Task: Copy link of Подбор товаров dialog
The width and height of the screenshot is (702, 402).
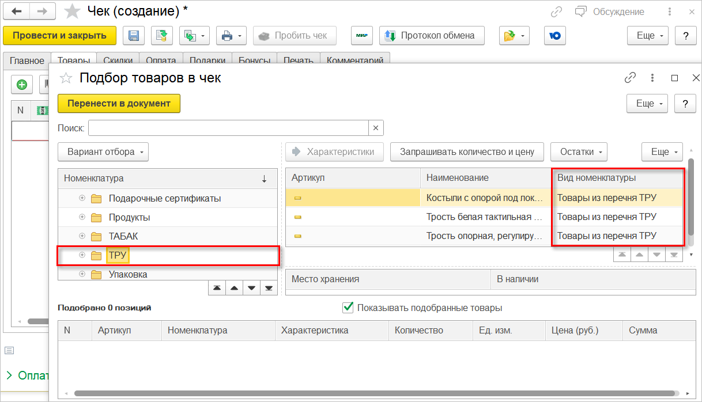Action: (631, 78)
